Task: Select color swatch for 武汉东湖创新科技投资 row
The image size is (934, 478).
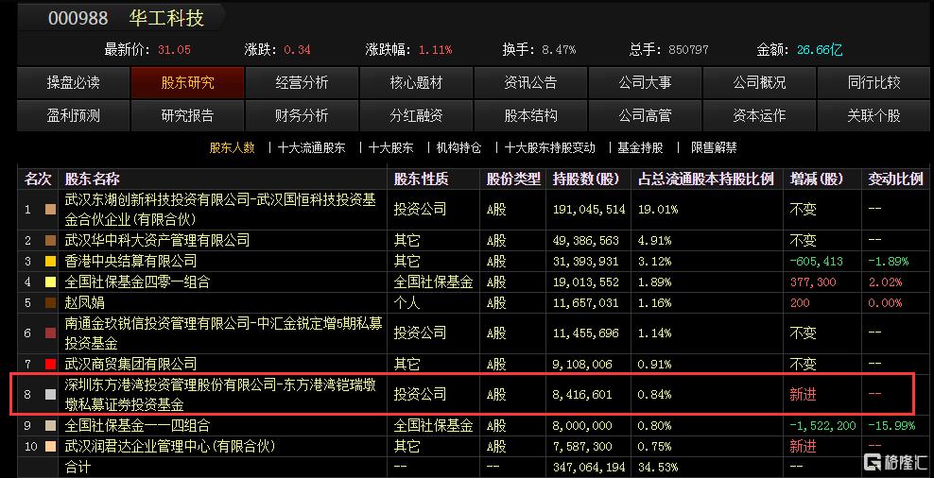Action: tap(51, 210)
